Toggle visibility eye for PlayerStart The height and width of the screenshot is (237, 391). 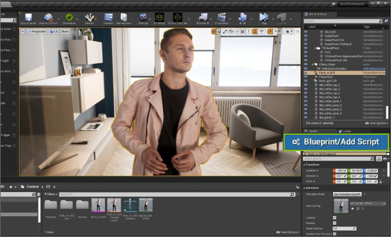click(x=306, y=77)
